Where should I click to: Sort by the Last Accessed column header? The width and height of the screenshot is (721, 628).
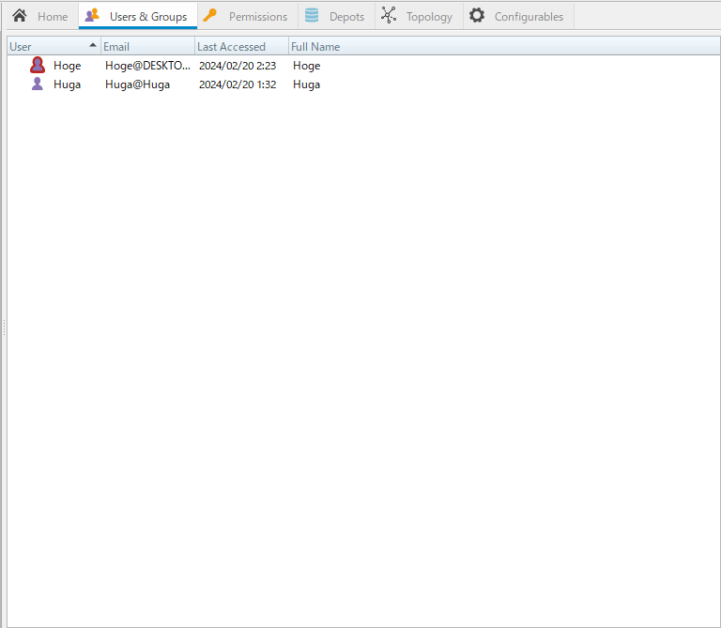pos(241,46)
